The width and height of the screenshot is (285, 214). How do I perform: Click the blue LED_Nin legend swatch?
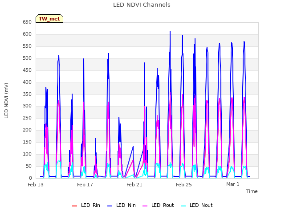click(110, 206)
